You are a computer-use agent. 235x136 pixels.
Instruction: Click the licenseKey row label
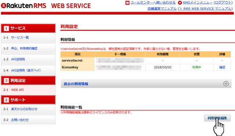point(70,67)
